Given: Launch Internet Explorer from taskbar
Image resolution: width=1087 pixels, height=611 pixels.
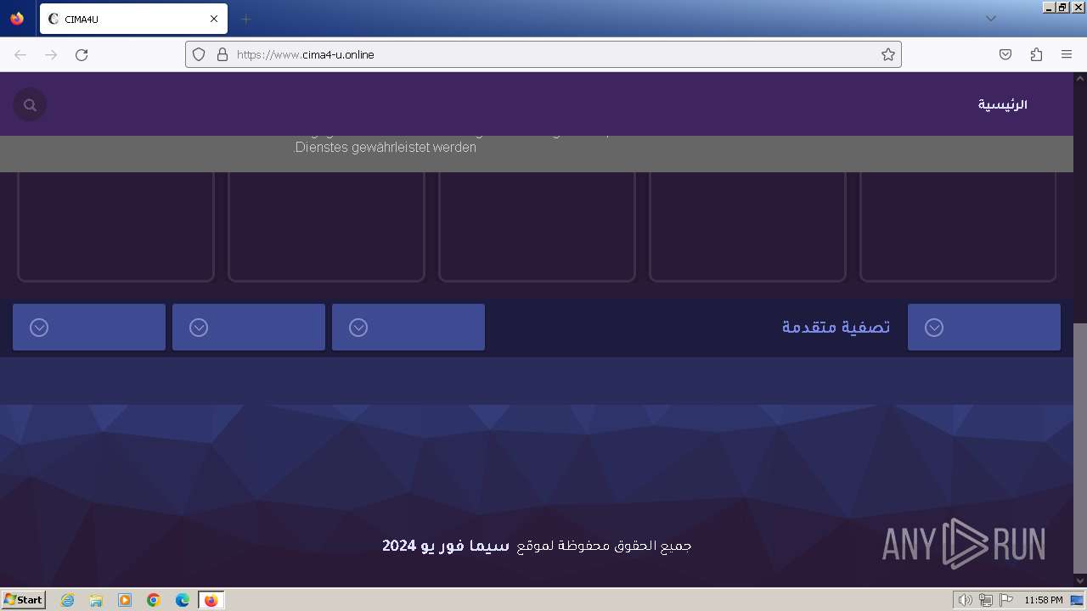Looking at the screenshot, I should [68, 600].
